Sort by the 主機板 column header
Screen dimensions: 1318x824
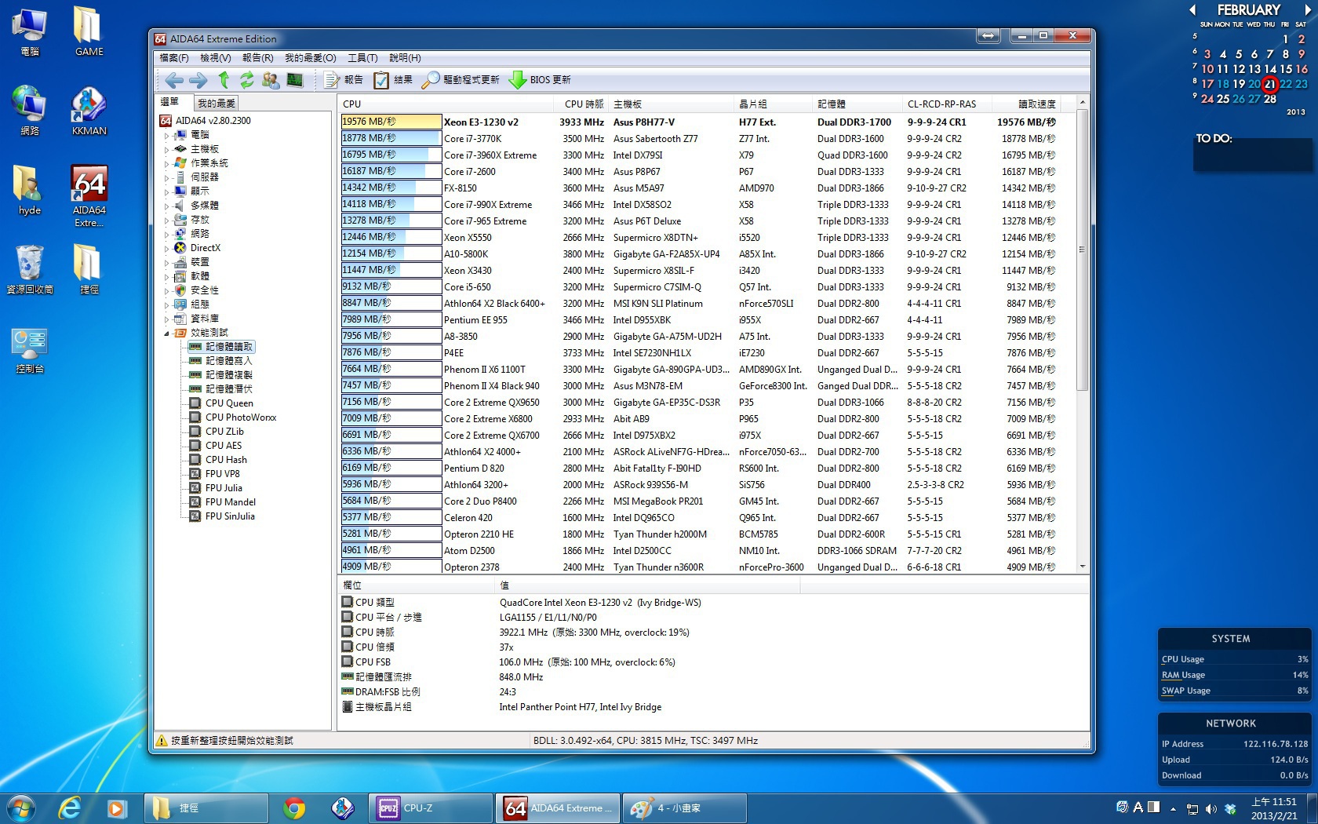[x=672, y=104]
